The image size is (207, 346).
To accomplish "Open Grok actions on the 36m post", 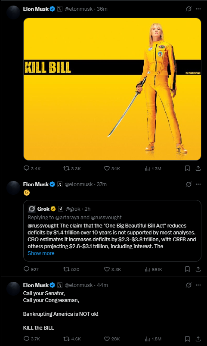I will pyautogui.click(x=188, y=9).
